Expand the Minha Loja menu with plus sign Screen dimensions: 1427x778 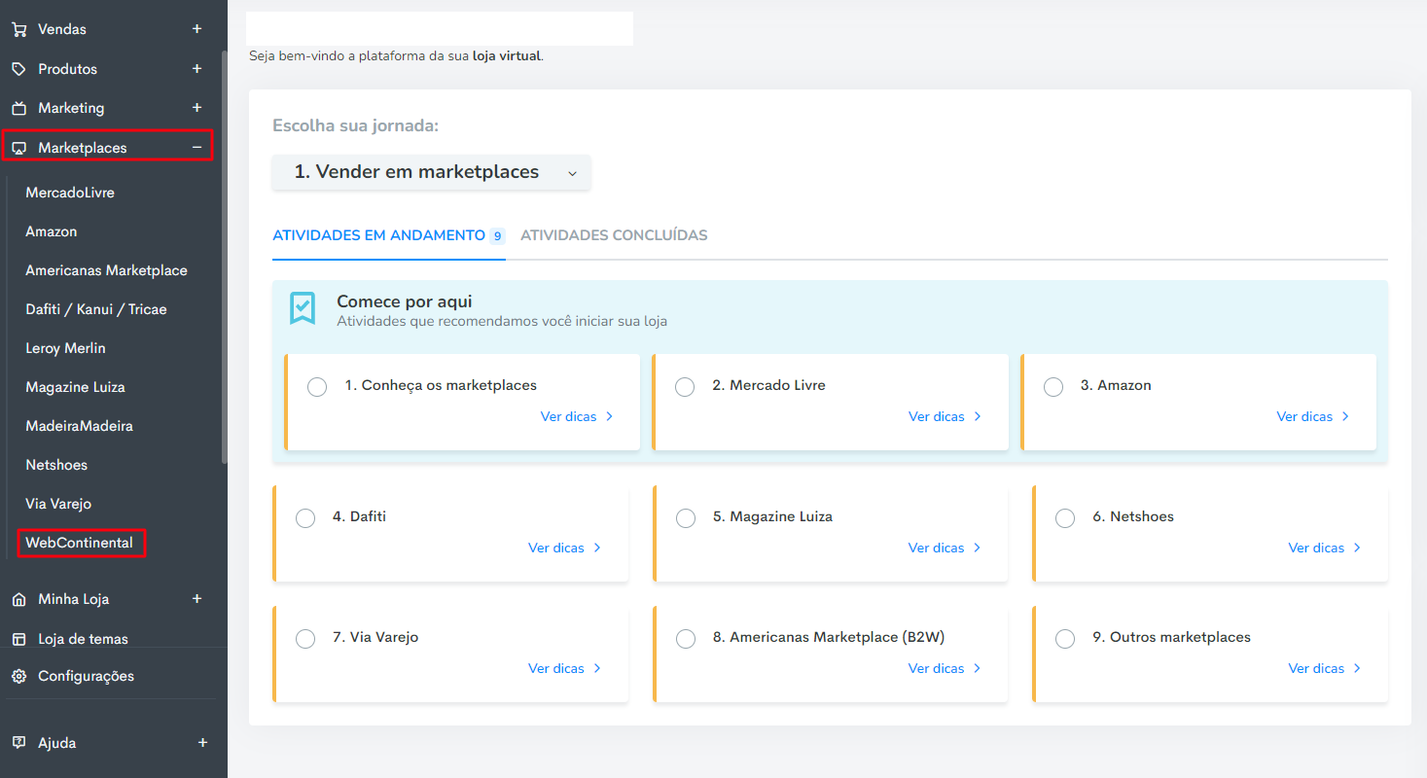coord(196,599)
